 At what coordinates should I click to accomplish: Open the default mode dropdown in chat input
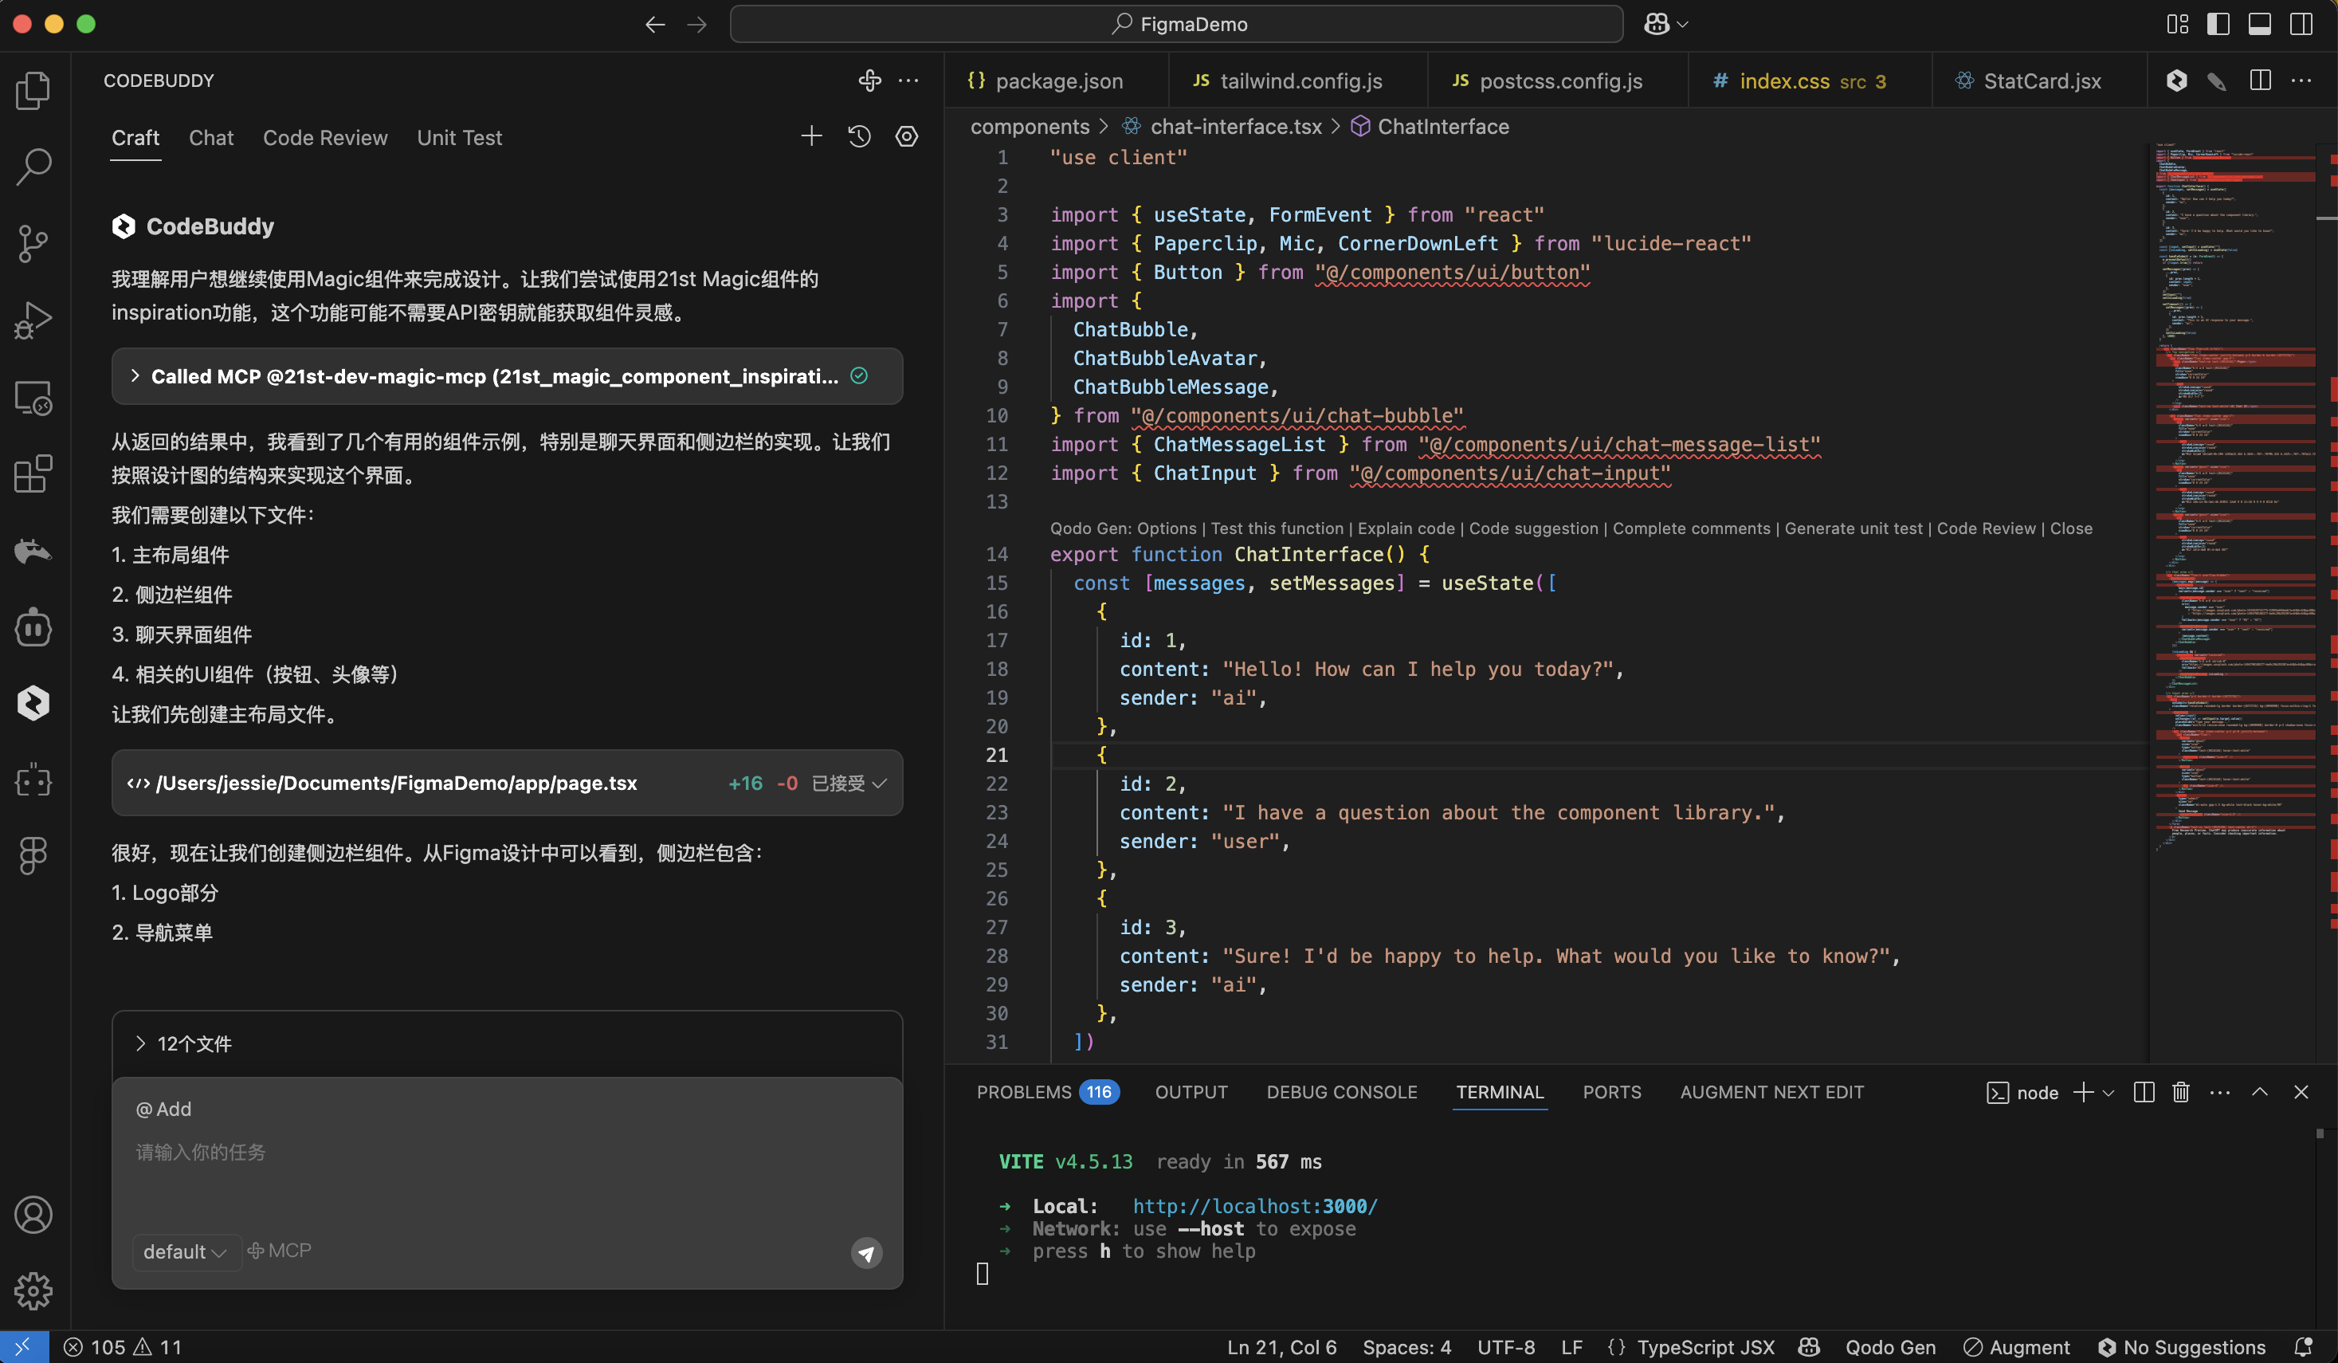pyautogui.click(x=186, y=1251)
